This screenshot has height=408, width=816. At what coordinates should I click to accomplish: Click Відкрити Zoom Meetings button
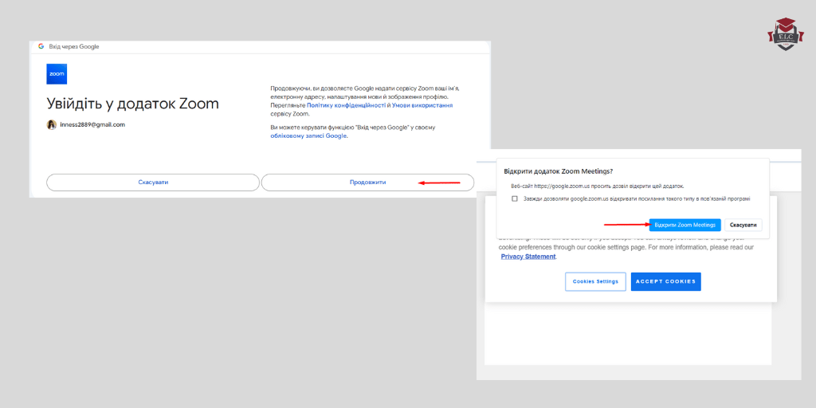click(685, 225)
